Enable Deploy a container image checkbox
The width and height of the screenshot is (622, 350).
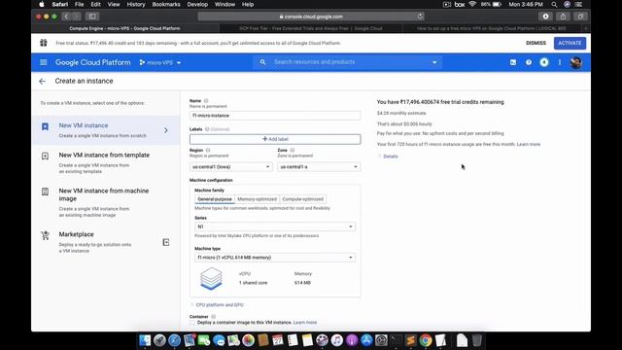click(x=192, y=323)
